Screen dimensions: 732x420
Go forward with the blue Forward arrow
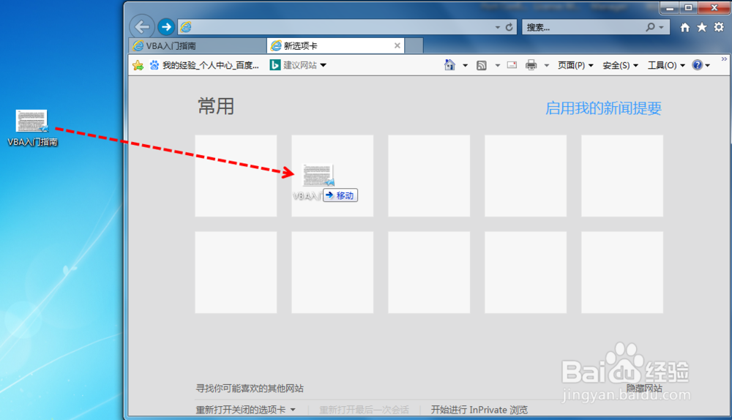point(165,27)
